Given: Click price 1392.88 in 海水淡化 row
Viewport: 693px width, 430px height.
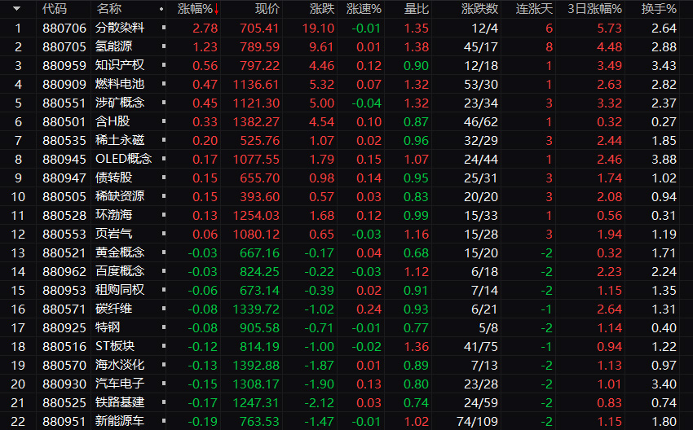Looking at the screenshot, I should 256,365.
